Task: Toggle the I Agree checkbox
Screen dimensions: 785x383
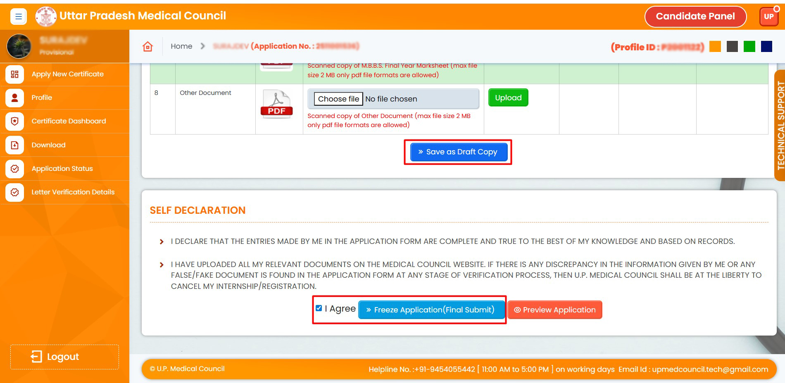Action: 319,308
